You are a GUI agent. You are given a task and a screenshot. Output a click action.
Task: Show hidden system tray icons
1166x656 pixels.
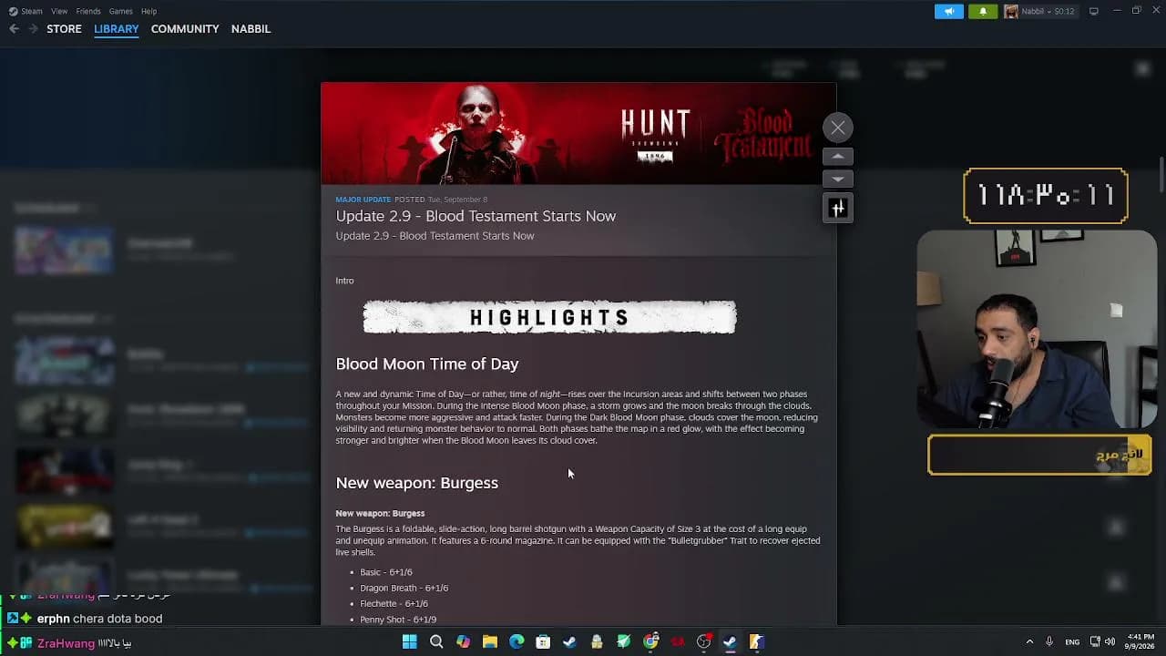(1029, 641)
